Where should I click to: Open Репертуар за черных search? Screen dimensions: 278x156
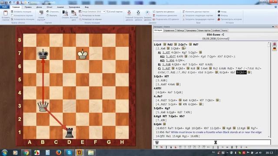click(90, 19)
